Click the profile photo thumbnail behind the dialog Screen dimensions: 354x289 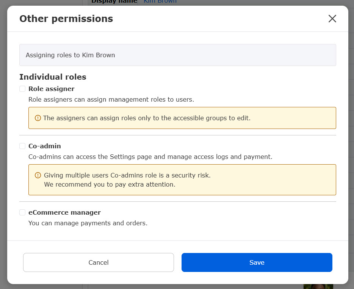click(x=318, y=286)
